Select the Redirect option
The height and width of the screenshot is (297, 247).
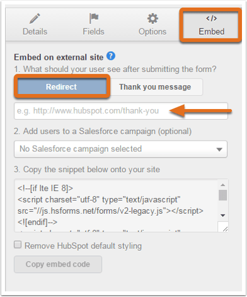coord(62,86)
